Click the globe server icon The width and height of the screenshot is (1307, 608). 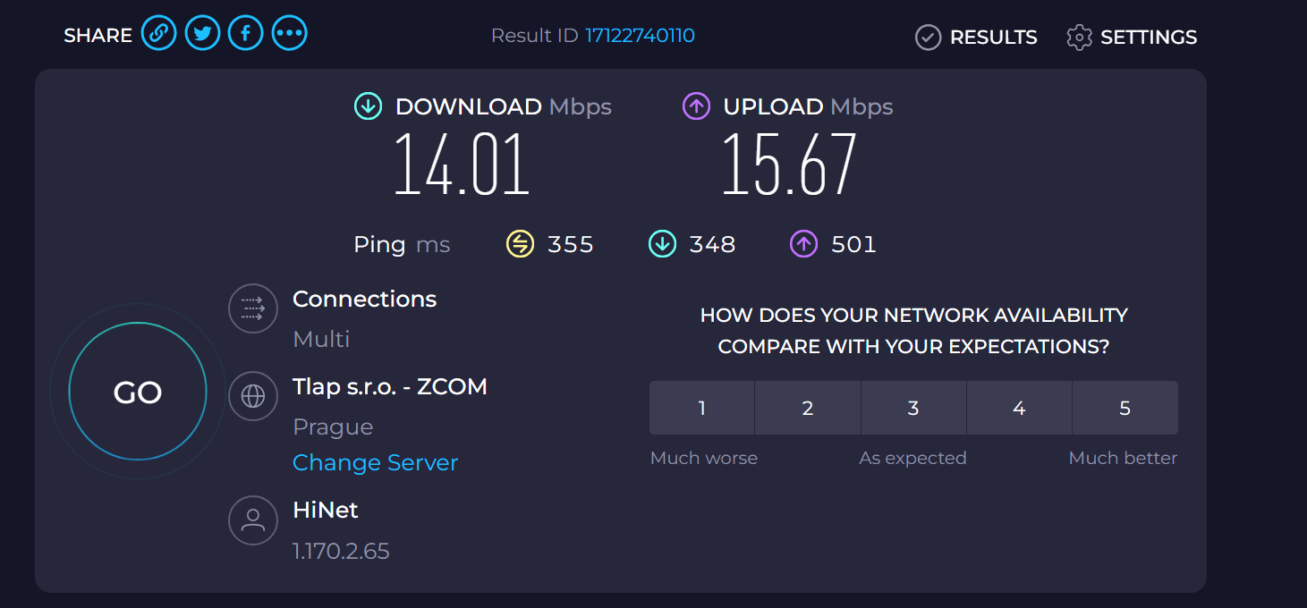pos(253,396)
